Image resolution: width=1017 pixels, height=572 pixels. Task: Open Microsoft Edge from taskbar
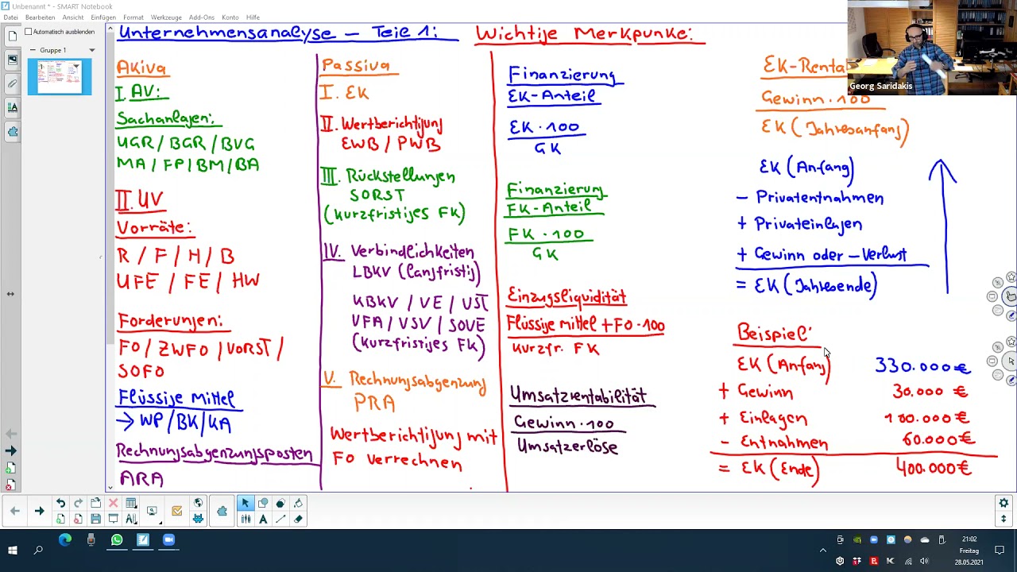(x=64, y=541)
